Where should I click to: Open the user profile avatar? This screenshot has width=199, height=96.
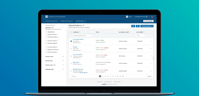152,17
